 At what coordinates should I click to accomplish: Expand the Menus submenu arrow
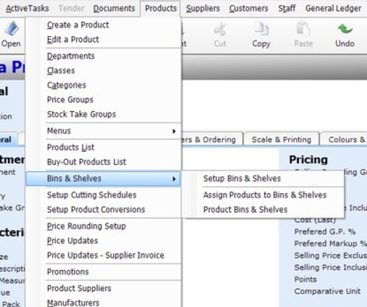click(x=174, y=131)
